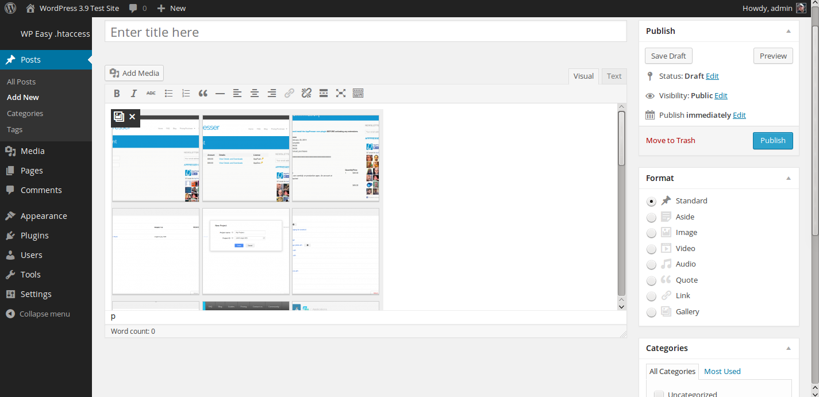Edit the gallery using overlay icon
The image size is (819, 397).
point(119,117)
